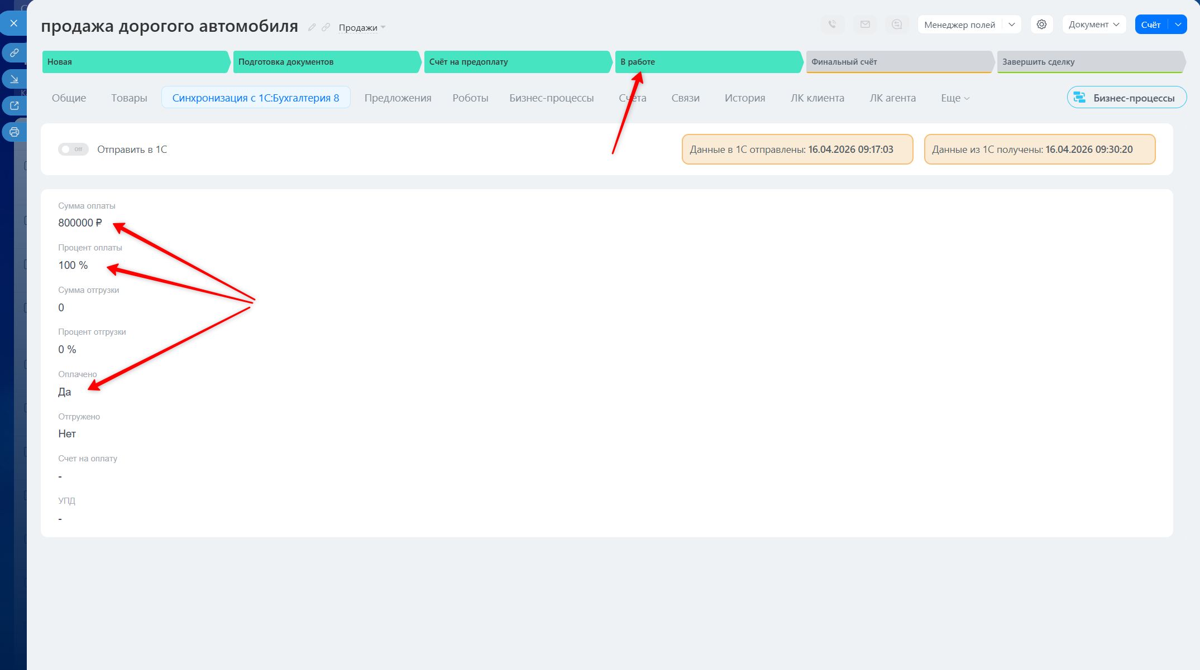Image resolution: width=1200 pixels, height=670 pixels.
Task: Click the 'Бизнес-процессы' rounded button on right
Action: point(1127,98)
